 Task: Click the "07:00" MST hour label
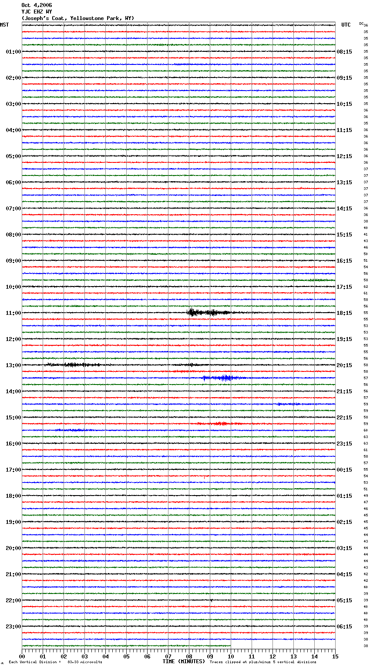click(x=13, y=209)
